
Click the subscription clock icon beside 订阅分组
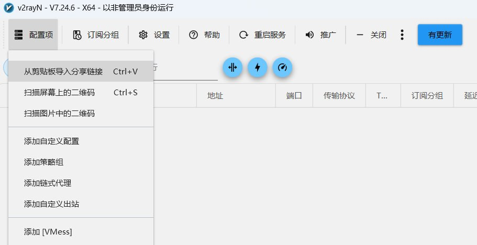pos(77,35)
